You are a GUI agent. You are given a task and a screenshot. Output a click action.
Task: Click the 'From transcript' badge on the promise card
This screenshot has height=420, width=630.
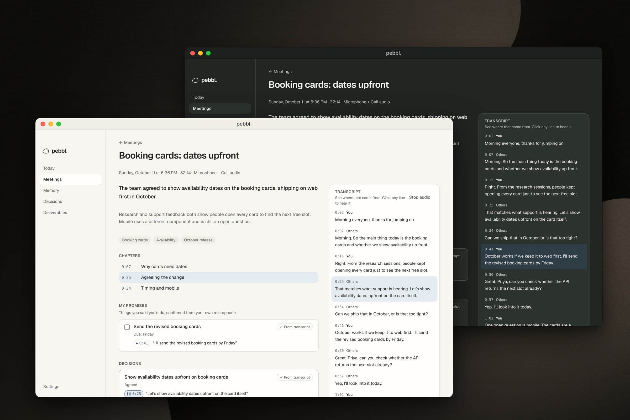pos(295,327)
